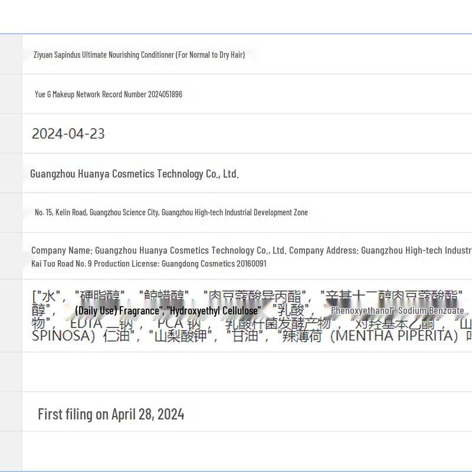
Task: Click the line starting with Company Name: Guangzhou Huanya
Action: (x=251, y=250)
